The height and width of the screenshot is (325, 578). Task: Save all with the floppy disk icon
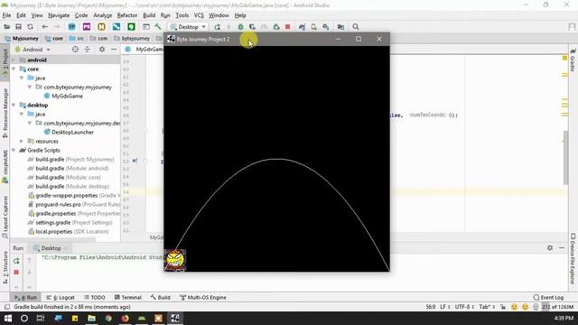pos(18,27)
